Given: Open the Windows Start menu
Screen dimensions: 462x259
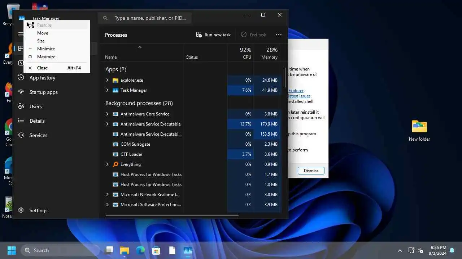Looking at the screenshot, I should click(12, 250).
